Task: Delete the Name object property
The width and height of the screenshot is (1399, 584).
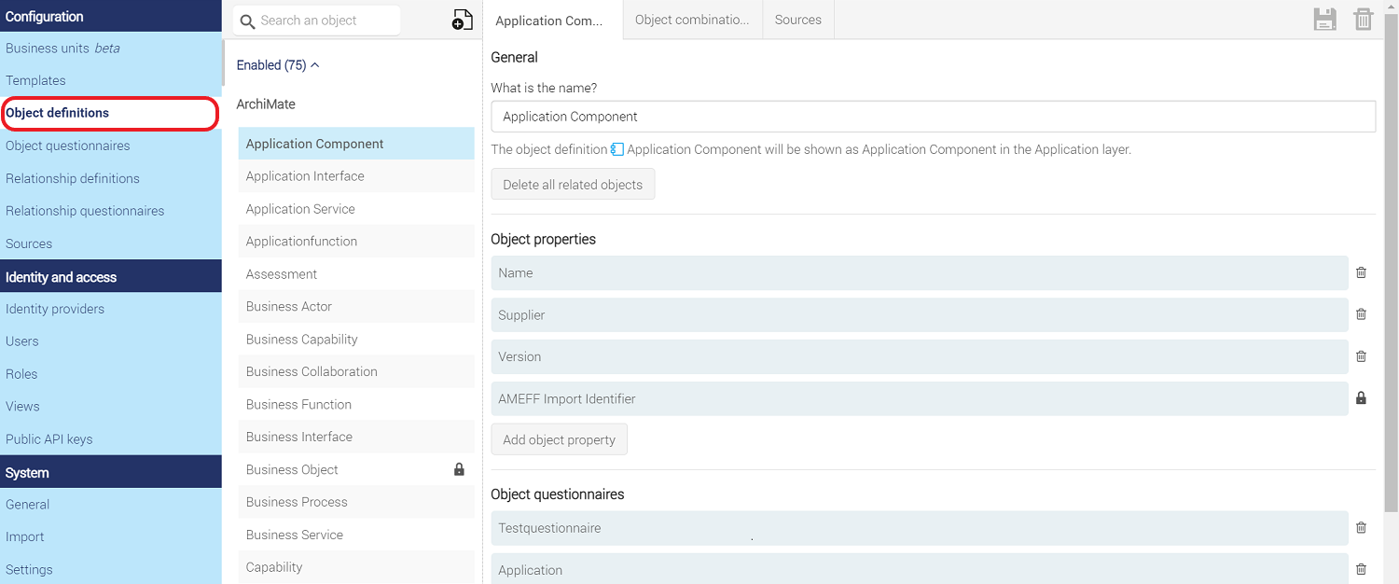Action: tap(1361, 272)
